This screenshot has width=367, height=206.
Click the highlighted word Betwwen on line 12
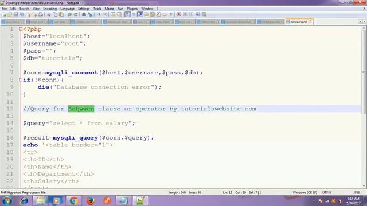click(x=81, y=109)
